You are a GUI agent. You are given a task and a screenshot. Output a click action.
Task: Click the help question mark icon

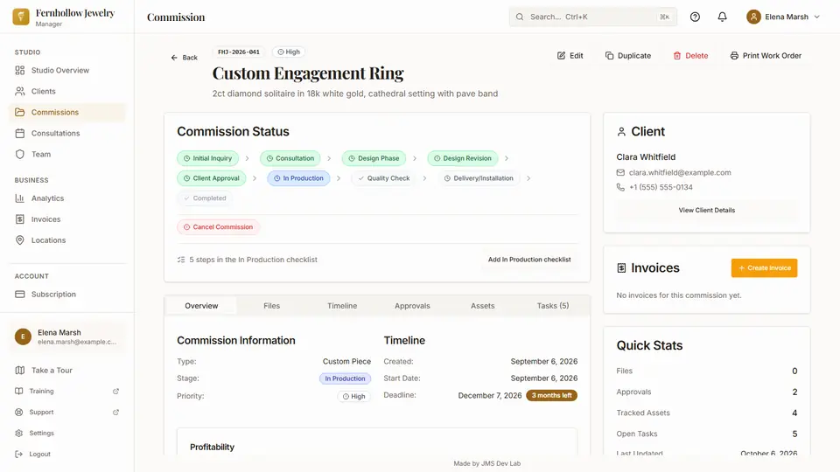coord(695,17)
